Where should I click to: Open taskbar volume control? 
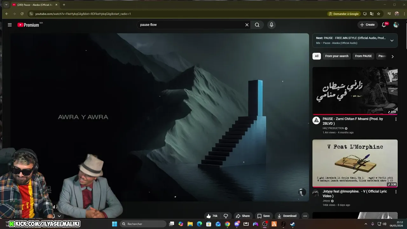click(384, 224)
